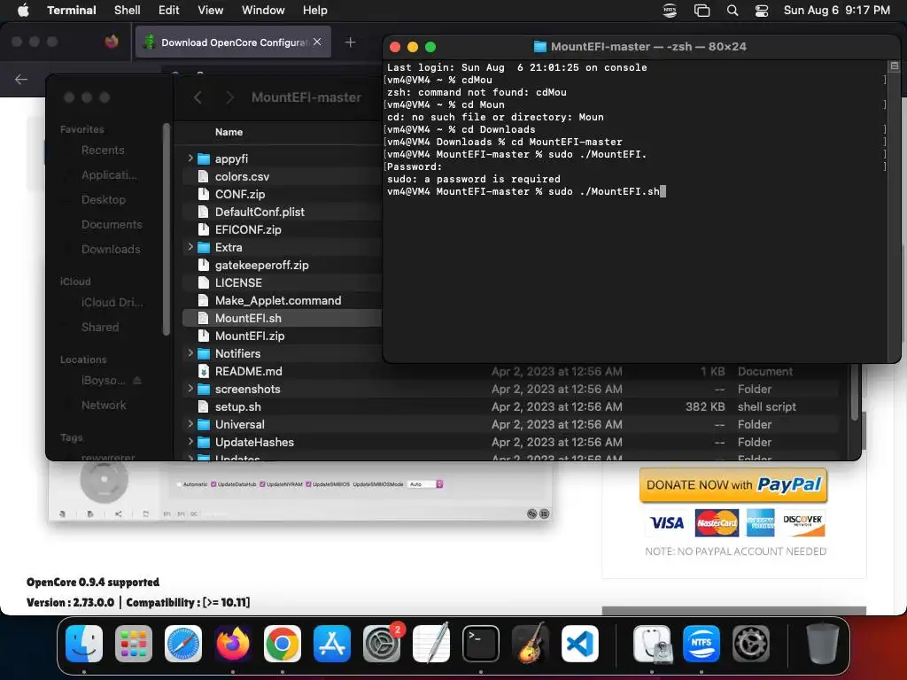Select Desktop in Finder sidebar
The height and width of the screenshot is (680, 907).
[x=103, y=200]
